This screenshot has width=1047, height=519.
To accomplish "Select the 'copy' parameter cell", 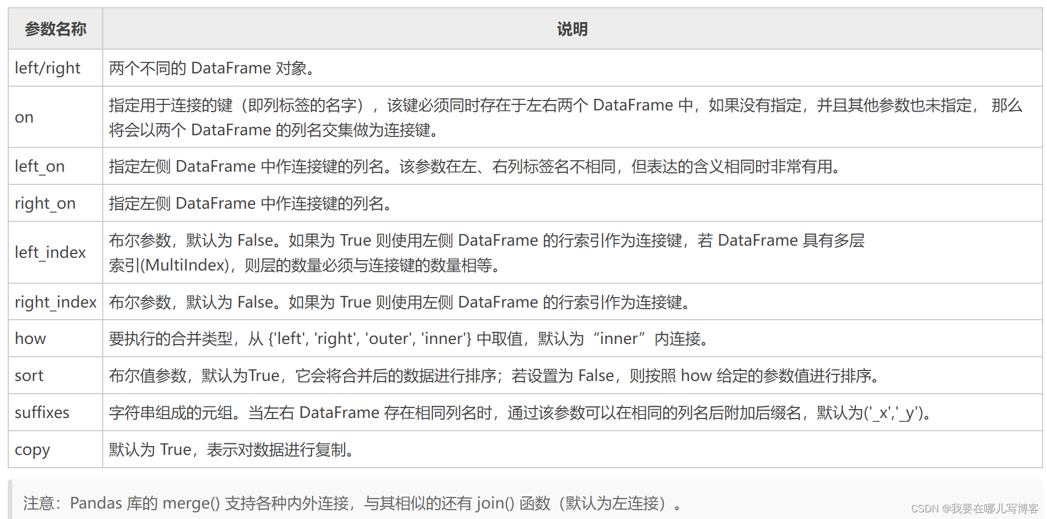I will (55, 449).
